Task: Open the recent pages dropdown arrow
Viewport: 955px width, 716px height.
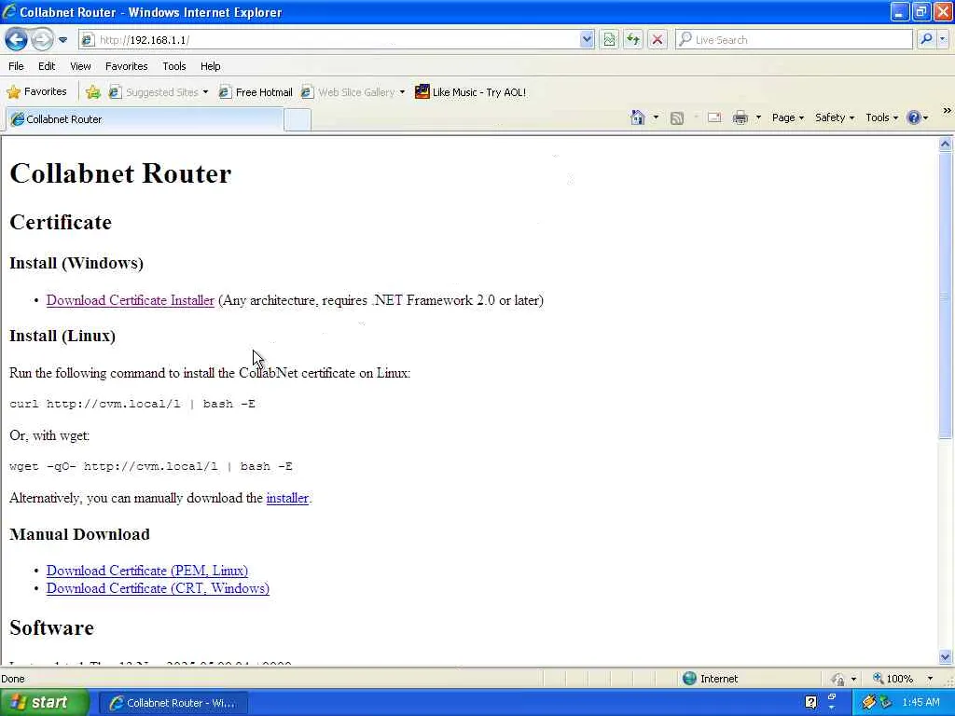Action: point(62,40)
